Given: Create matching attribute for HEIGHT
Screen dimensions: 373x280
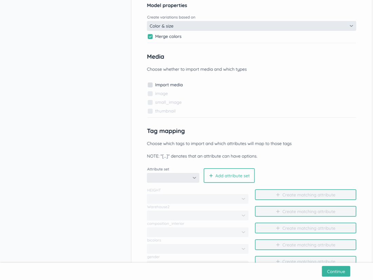Looking at the screenshot, I should pyautogui.click(x=305, y=195).
